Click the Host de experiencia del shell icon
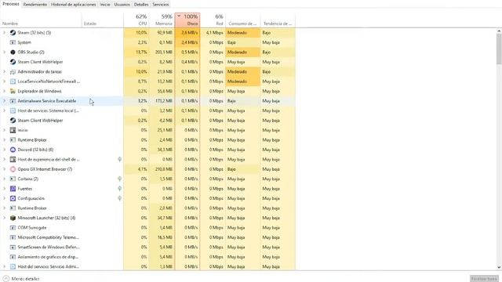Screen dimensions: 502x282 [x=13, y=159]
